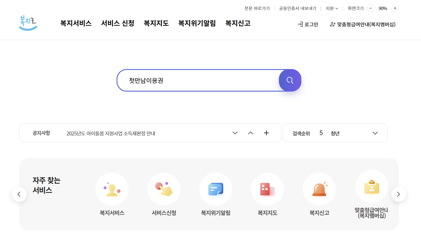Collapse the notice using the up arrow
The height and width of the screenshot is (245, 421).
250,133
